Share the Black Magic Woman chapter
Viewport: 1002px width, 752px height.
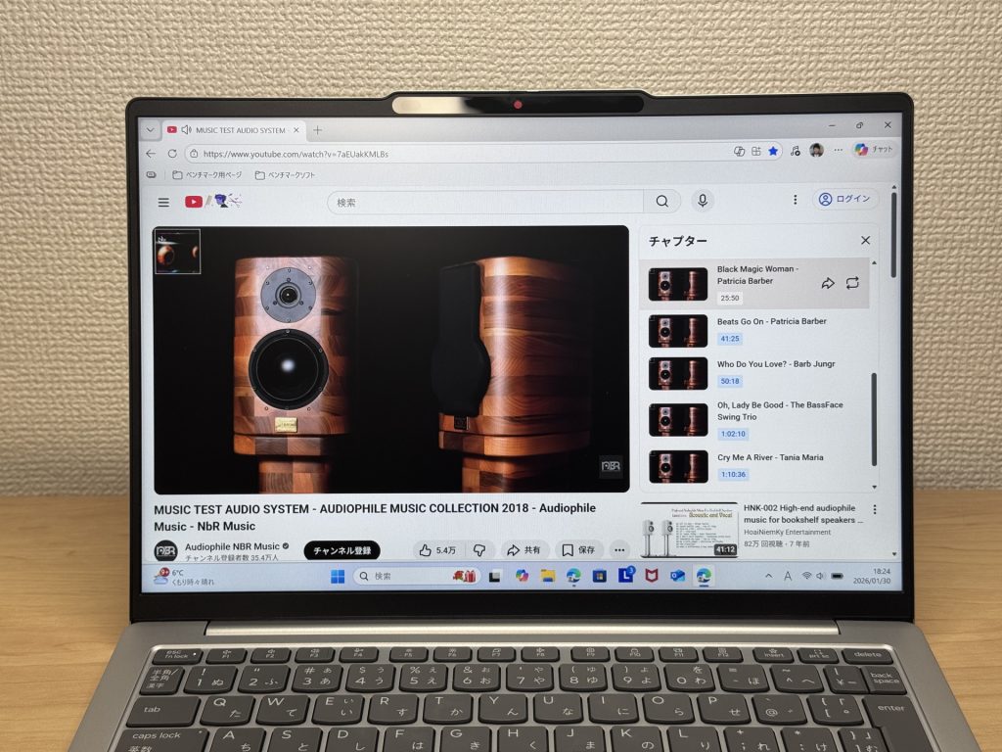pos(828,283)
